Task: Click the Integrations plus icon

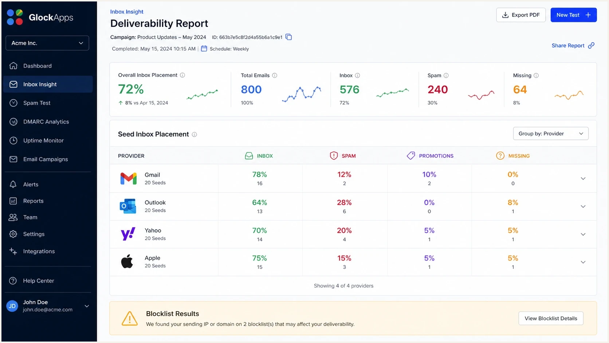Action: coord(13,251)
